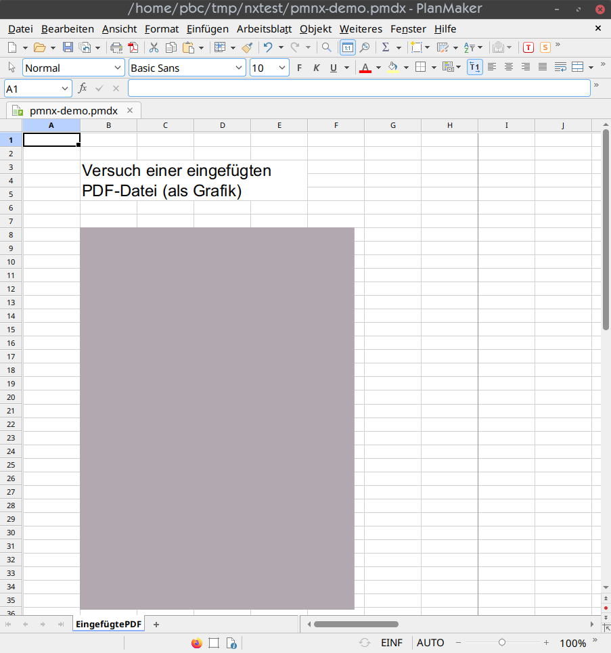Click the Firefox icon in status bar
611x653 pixels.
tap(197, 643)
